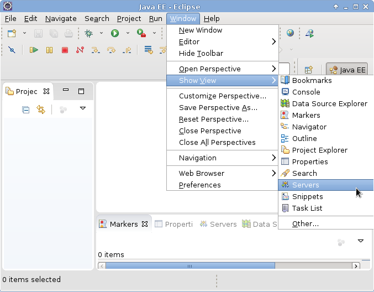Show the Snippets view
The width and height of the screenshot is (374, 292).
click(x=326, y=197)
